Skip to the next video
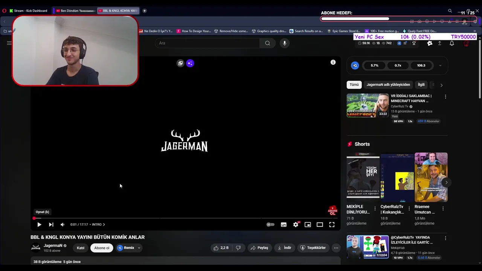482x271 pixels. 51,225
